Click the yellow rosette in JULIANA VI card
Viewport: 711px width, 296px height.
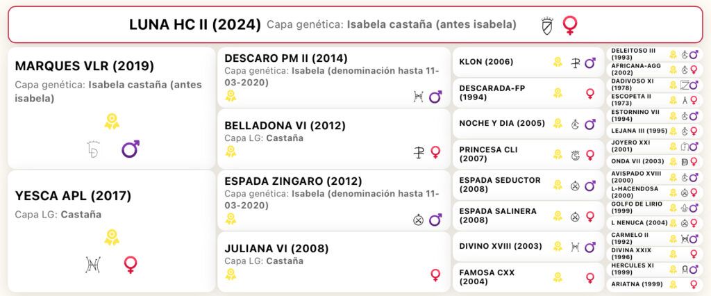231,274
